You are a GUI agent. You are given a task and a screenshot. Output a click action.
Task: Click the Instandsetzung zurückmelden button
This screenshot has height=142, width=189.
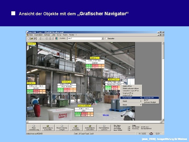coord(48,128)
